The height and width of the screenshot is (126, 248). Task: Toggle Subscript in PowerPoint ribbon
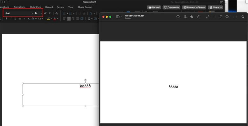coord(29,19)
